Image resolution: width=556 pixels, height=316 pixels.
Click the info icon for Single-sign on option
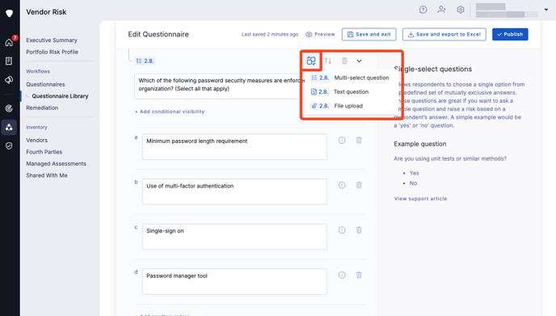[x=342, y=230]
